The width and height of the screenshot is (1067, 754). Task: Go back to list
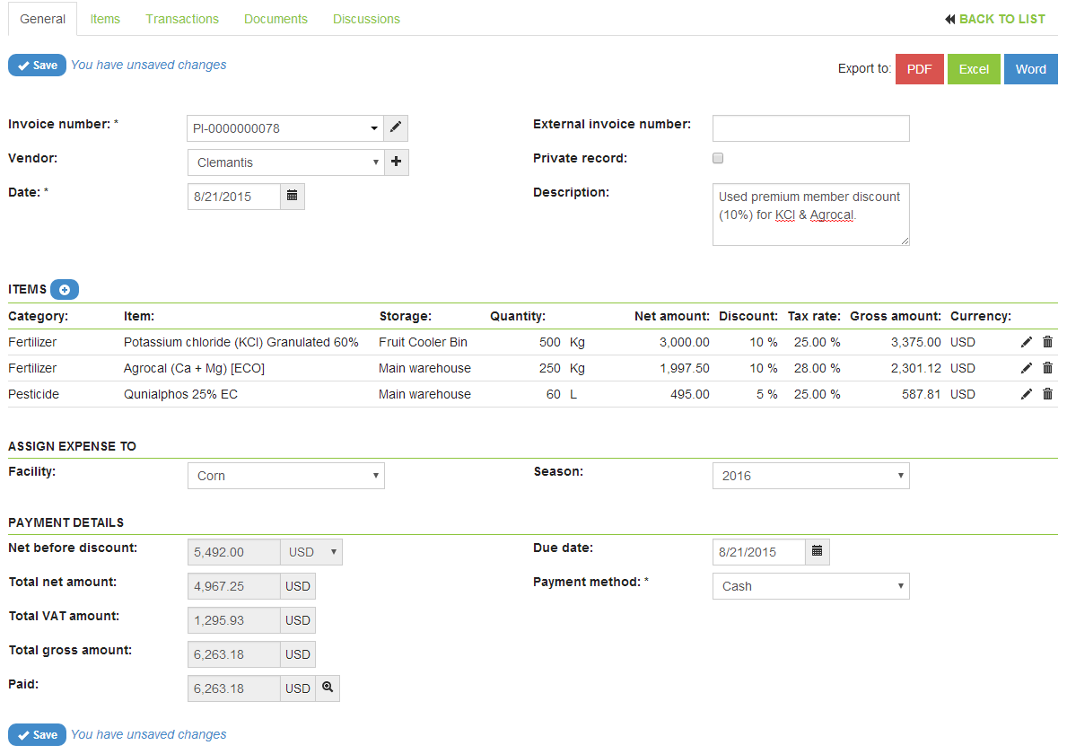pyautogui.click(x=994, y=19)
